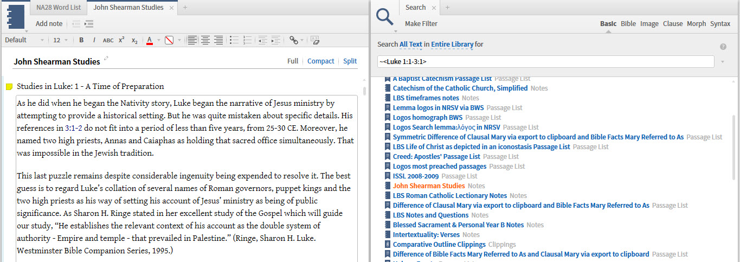Viewport: 740px width, 262px height.
Task: Select the Image search type
Action: point(649,24)
